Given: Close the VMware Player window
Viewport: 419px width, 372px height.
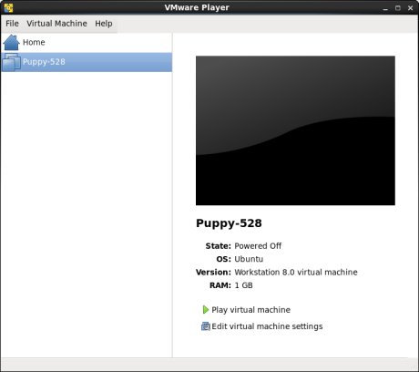Looking at the screenshot, I should click(x=410, y=8).
